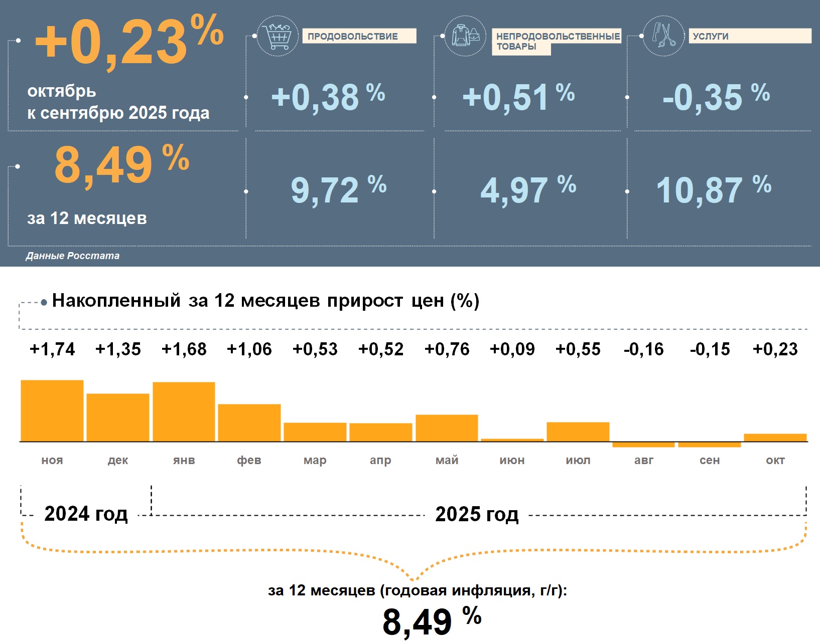Click the non-food 4,97% annual value
Screen dimensions: 820x644
[x=528, y=190]
